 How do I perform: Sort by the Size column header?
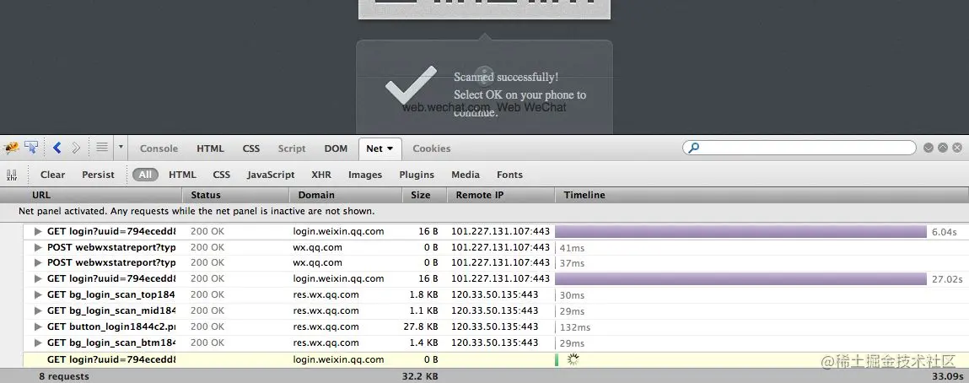pyautogui.click(x=424, y=195)
